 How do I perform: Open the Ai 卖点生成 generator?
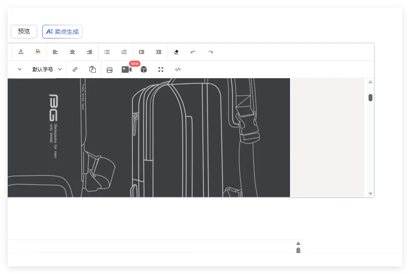[62, 32]
